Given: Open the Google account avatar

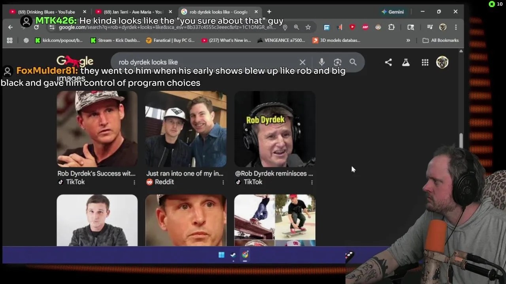Looking at the screenshot, I should (442, 62).
